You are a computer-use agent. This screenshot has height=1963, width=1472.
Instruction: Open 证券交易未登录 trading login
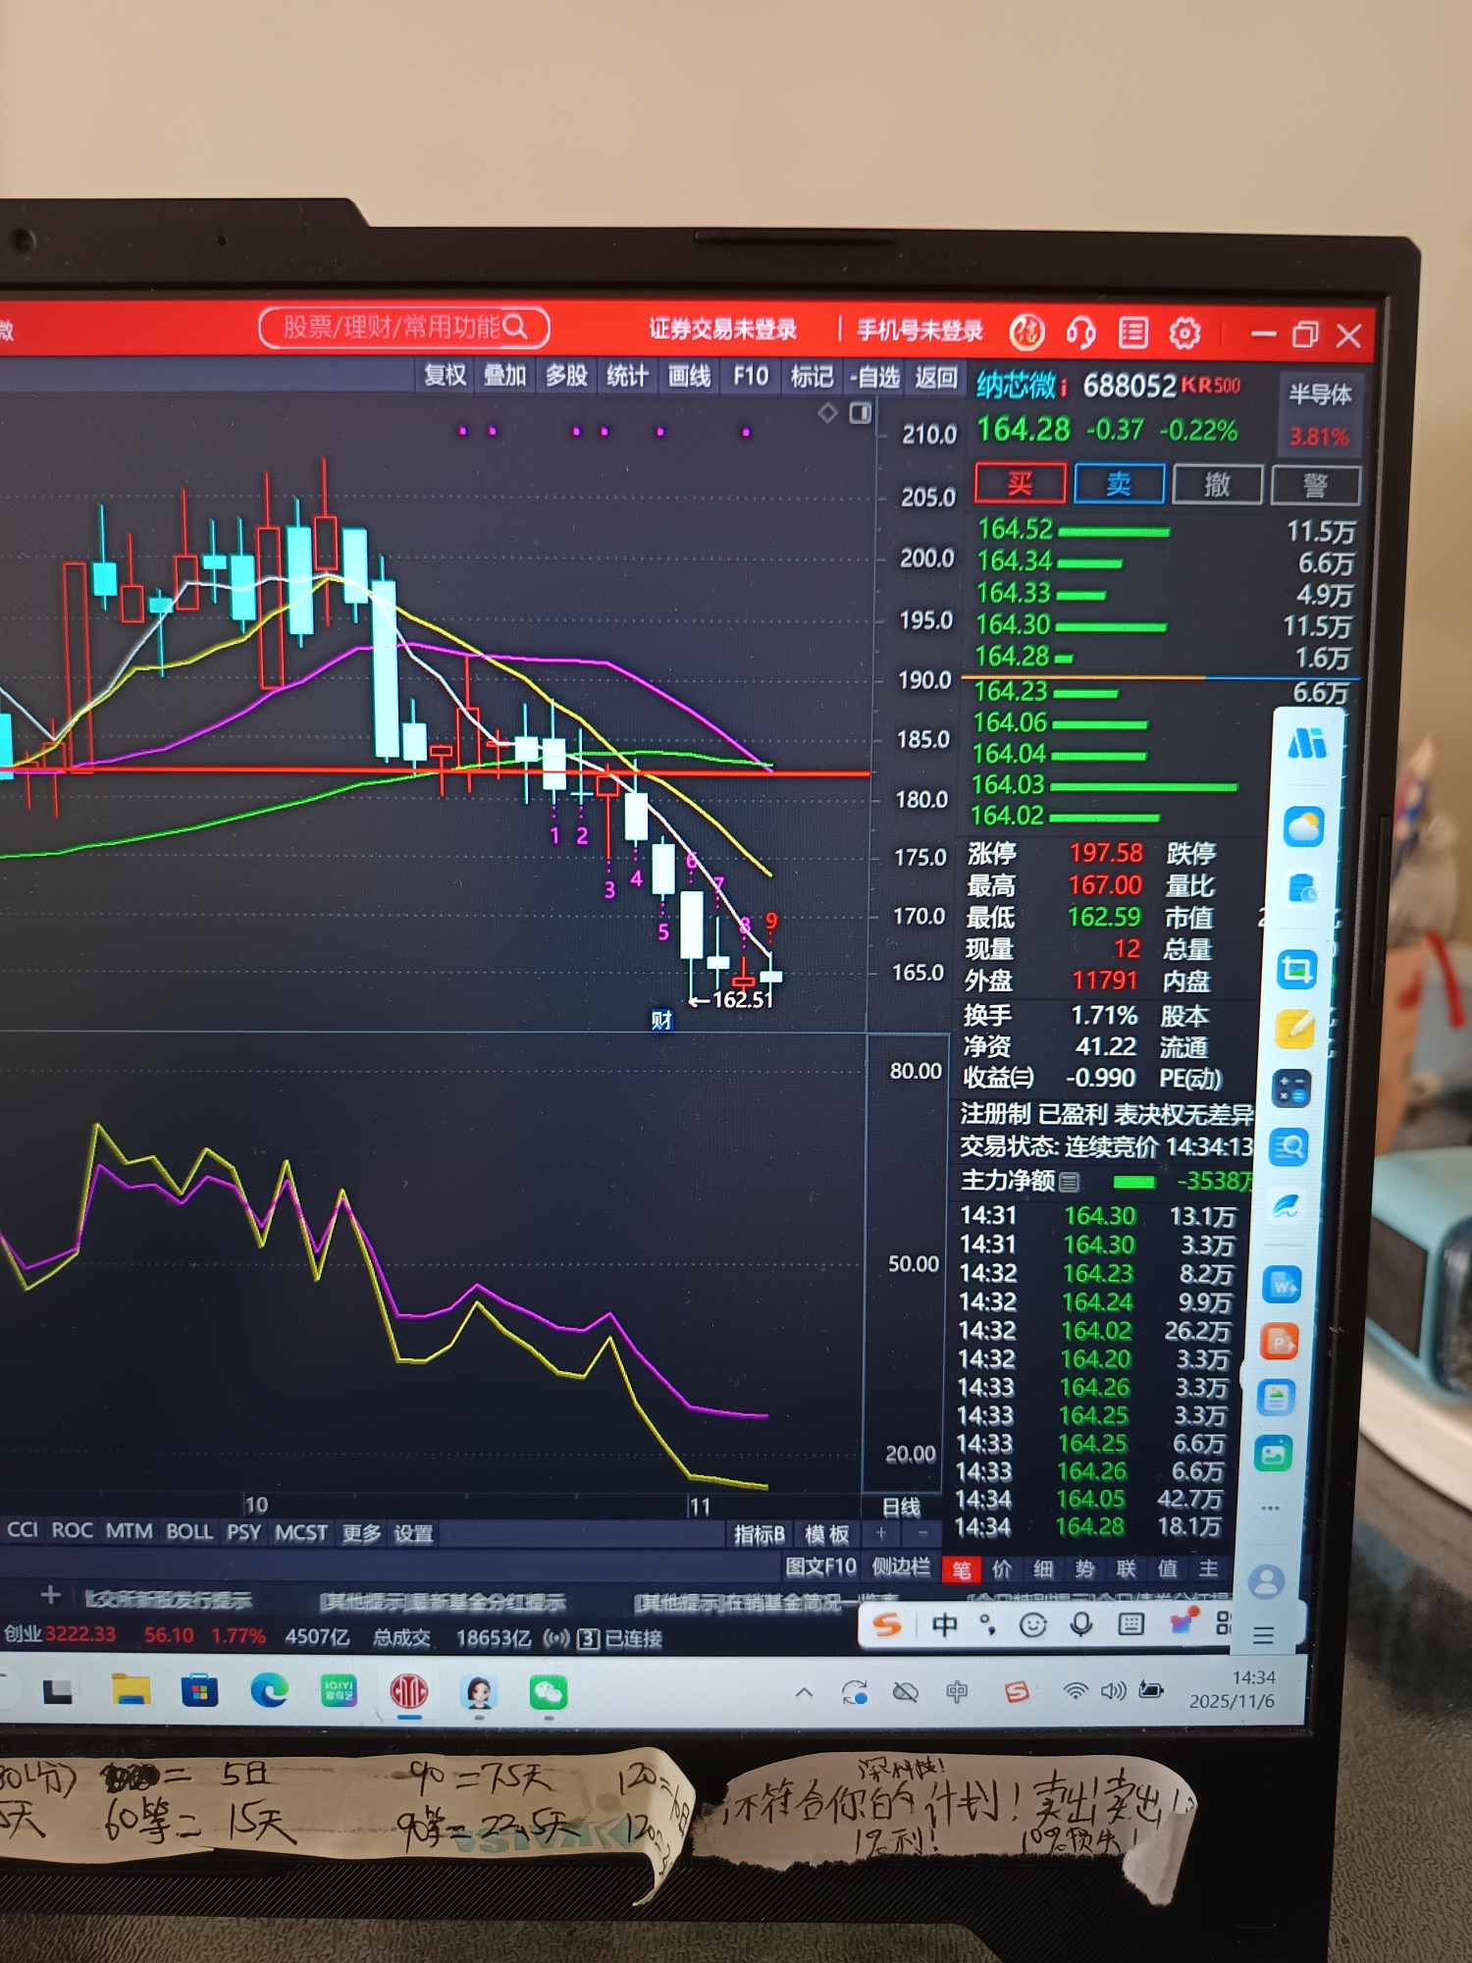tap(722, 330)
